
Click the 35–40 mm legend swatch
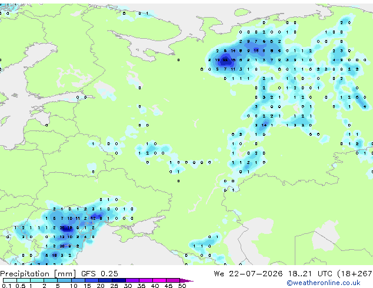(x=146, y=280)
